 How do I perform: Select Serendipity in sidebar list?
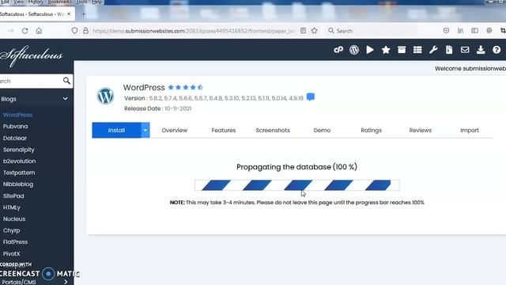(19, 150)
